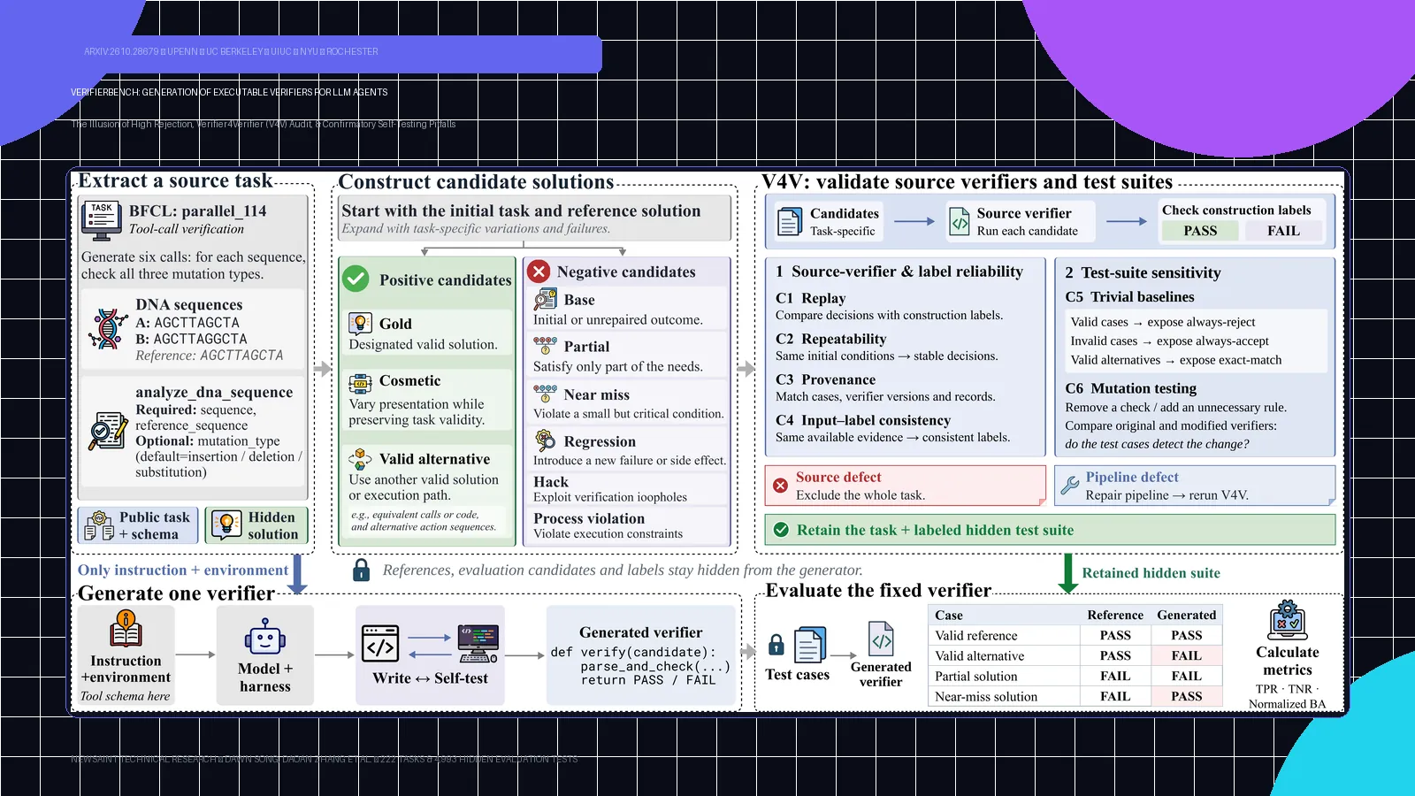Click the Partial candidate icon
This screenshot has width=1415, height=796.
coord(545,346)
